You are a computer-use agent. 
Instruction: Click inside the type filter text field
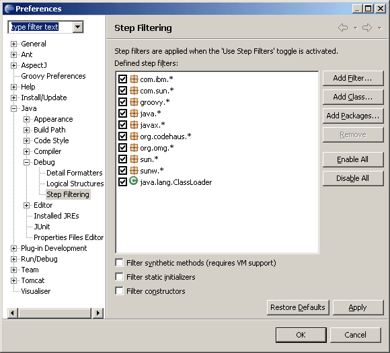[41, 27]
